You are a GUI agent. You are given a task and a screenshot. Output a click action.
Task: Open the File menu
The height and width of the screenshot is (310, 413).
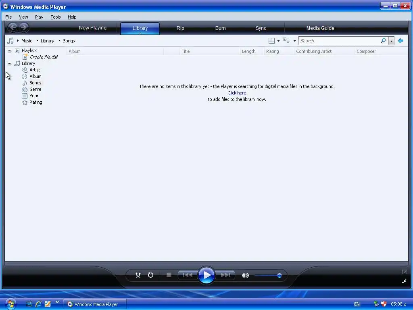click(9, 17)
